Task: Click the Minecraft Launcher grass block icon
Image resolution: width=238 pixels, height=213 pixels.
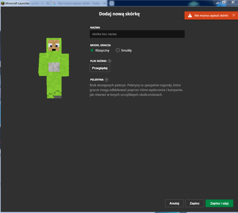Action: (x=3, y=3)
